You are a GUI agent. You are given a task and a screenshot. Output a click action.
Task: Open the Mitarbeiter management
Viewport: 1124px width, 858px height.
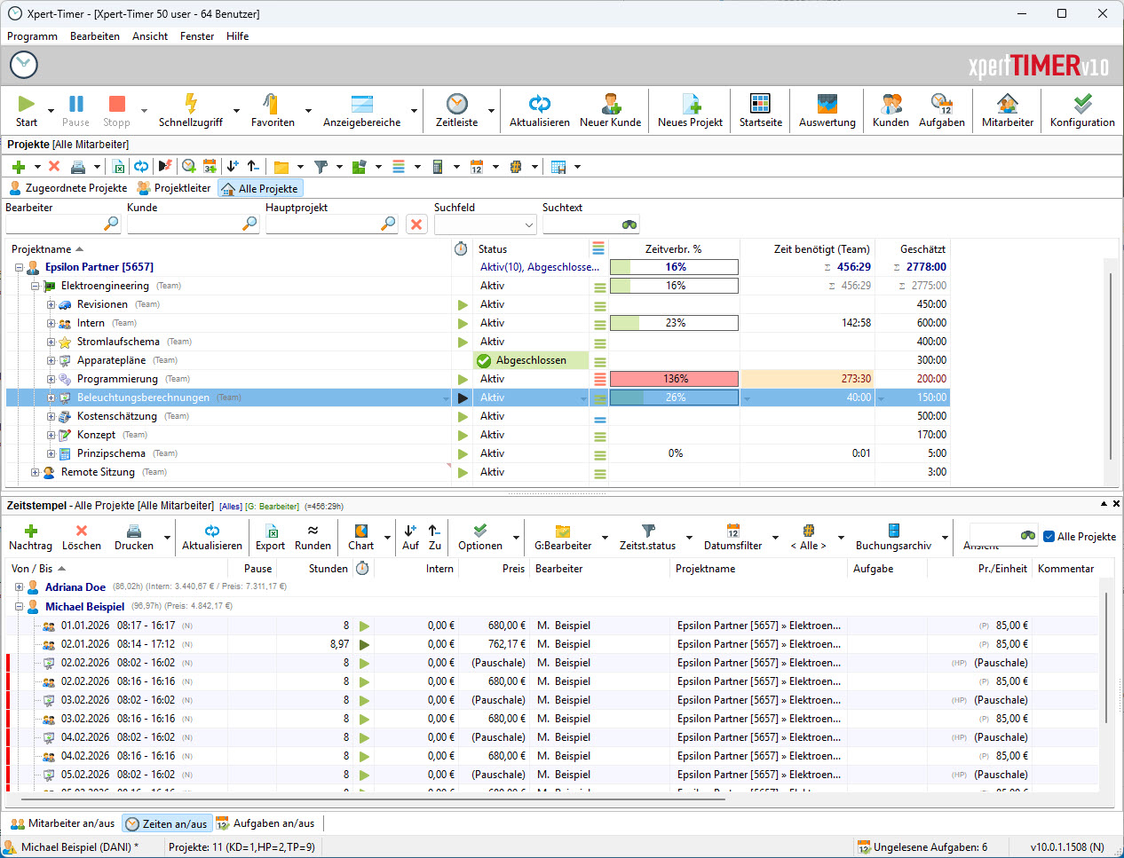pyautogui.click(x=1008, y=111)
